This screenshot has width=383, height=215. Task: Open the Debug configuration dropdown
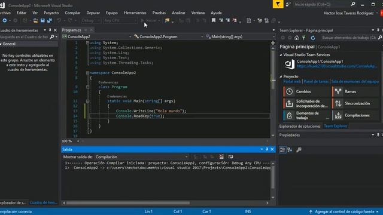[x=91, y=20]
